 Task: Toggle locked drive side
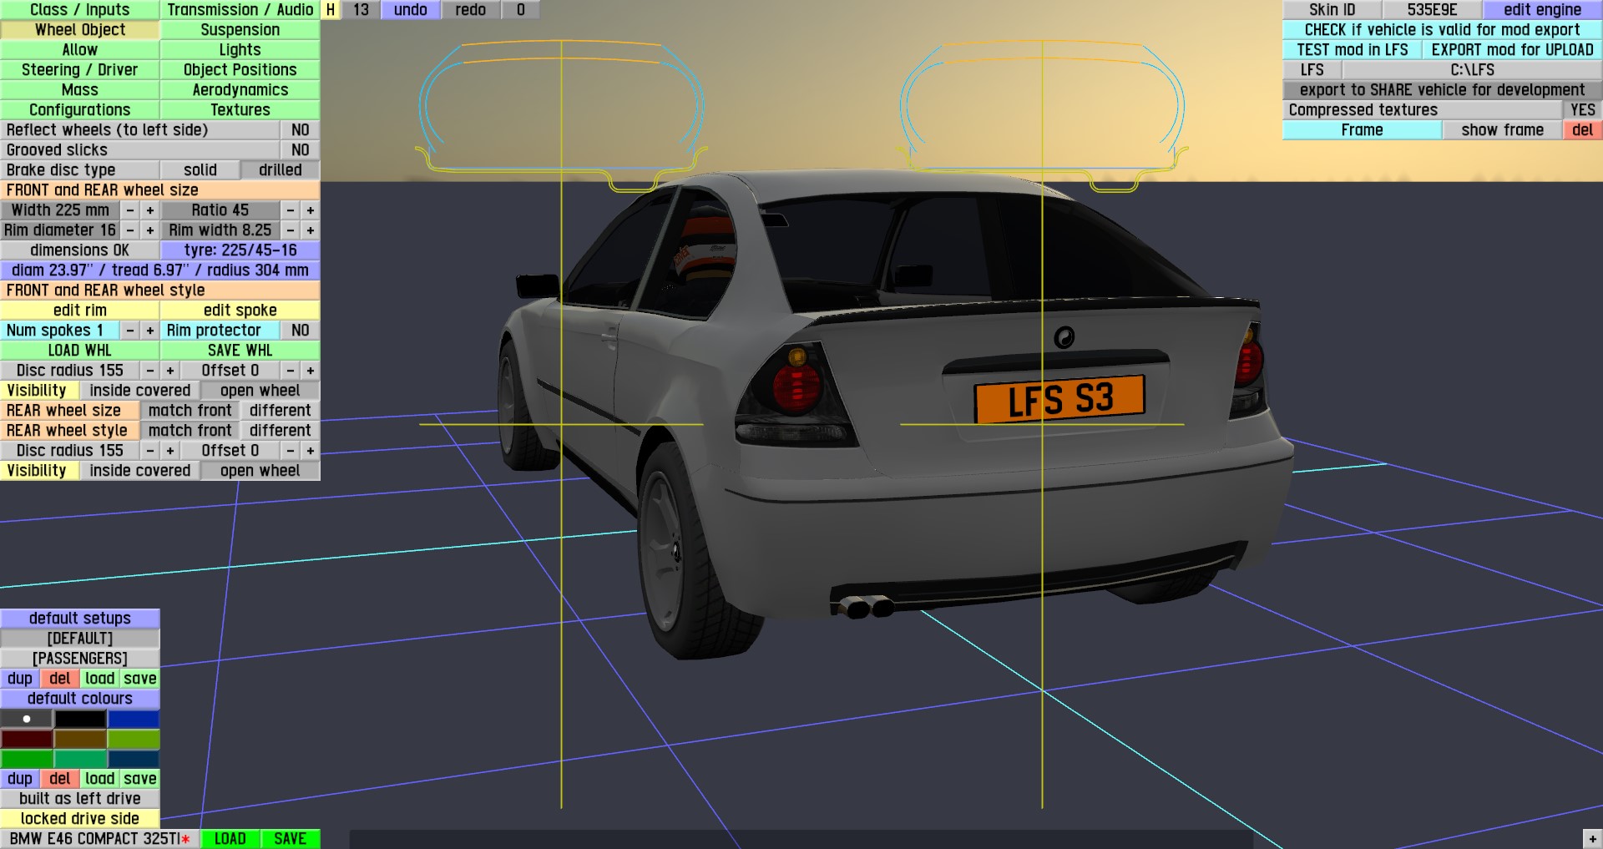click(x=79, y=819)
